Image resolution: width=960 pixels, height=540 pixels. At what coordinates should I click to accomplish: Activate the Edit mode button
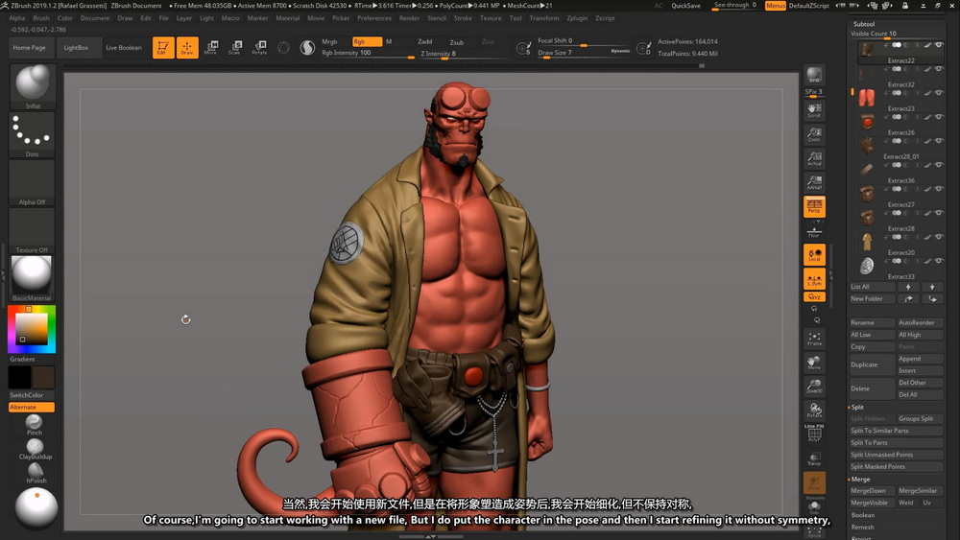coord(163,47)
